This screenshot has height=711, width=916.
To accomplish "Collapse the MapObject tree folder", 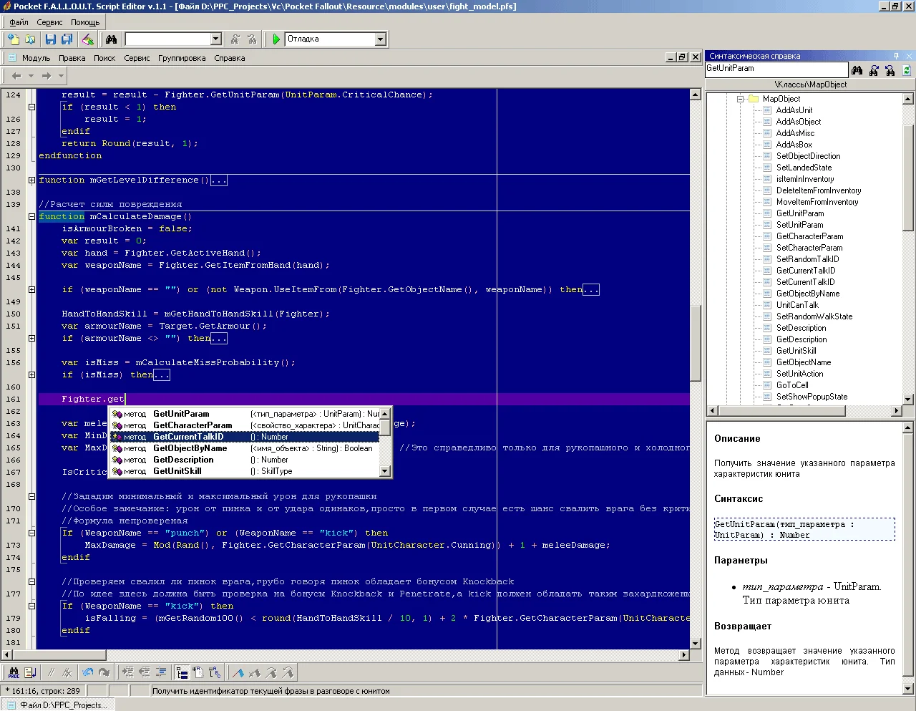I will (x=741, y=99).
